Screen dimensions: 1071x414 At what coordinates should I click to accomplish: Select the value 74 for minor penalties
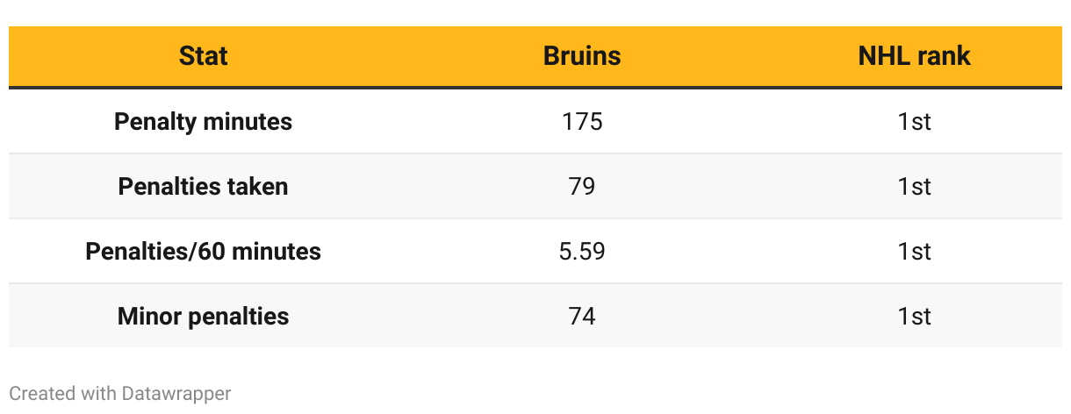(x=581, y=316)
